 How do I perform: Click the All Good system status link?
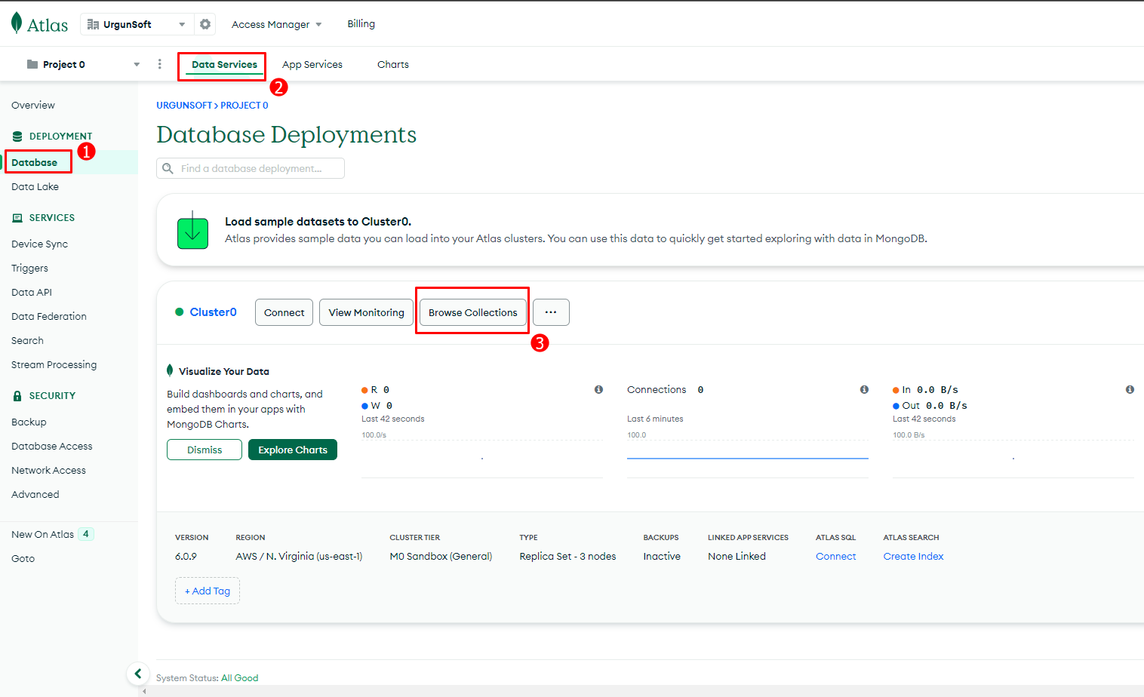pos(239,678)
